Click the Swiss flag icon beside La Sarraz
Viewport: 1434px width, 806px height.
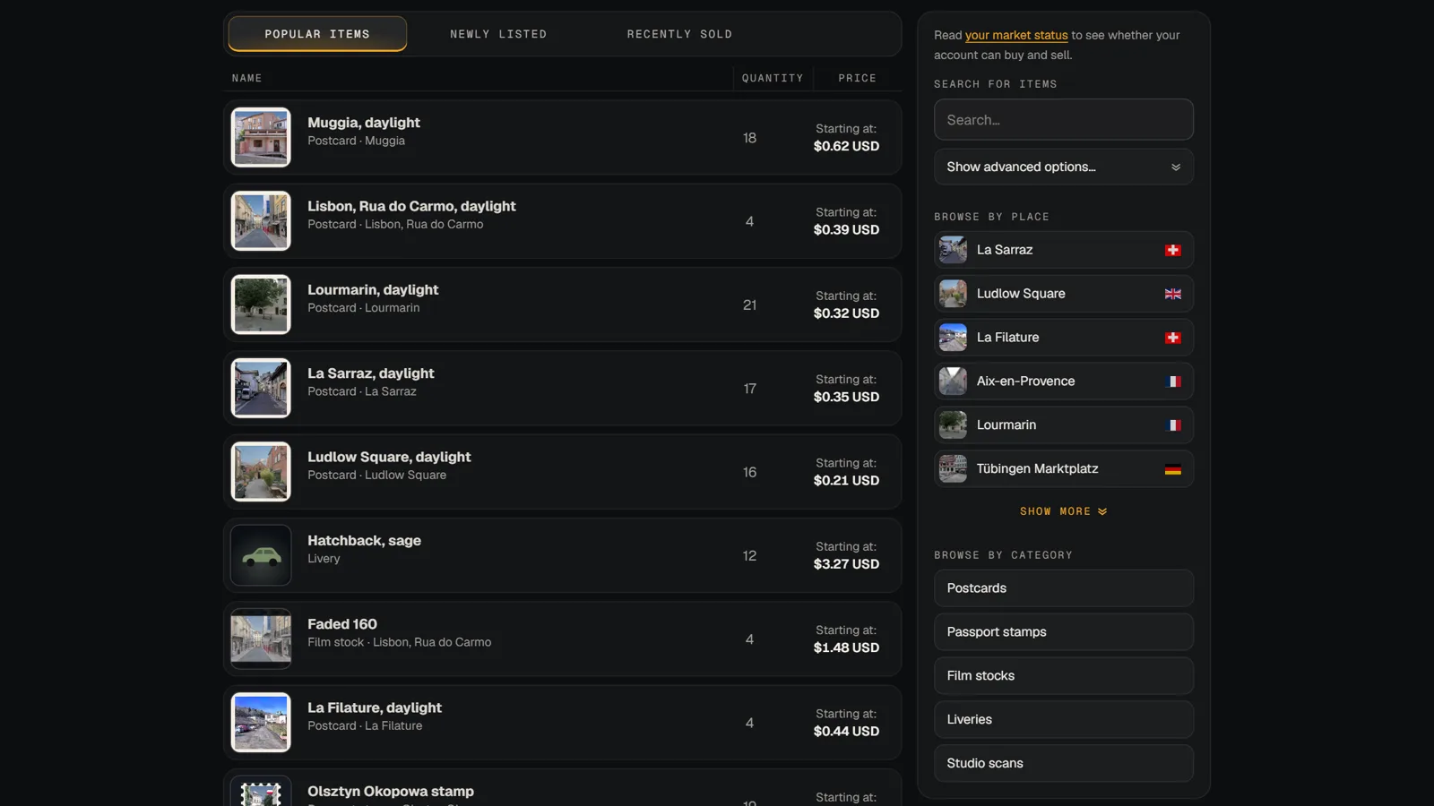[1172, 250]
